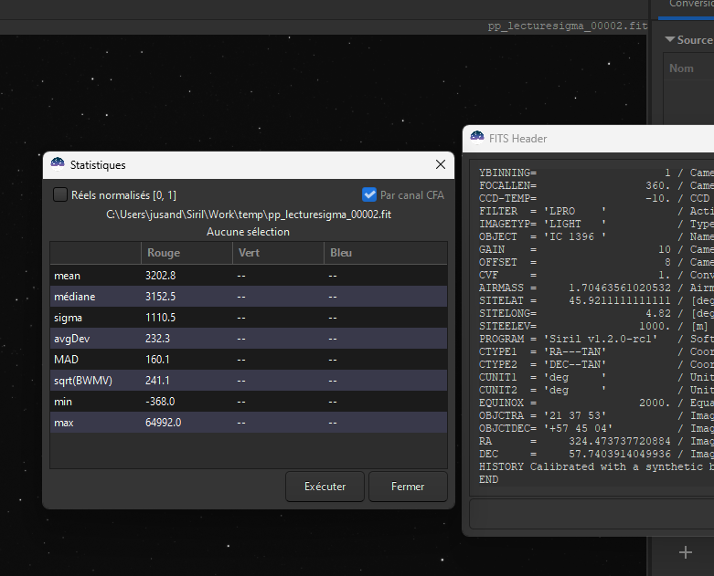The image size is (714, 576).
Task: Click the OFFSET = 8 header line
Action: click(x=596, y=262)
